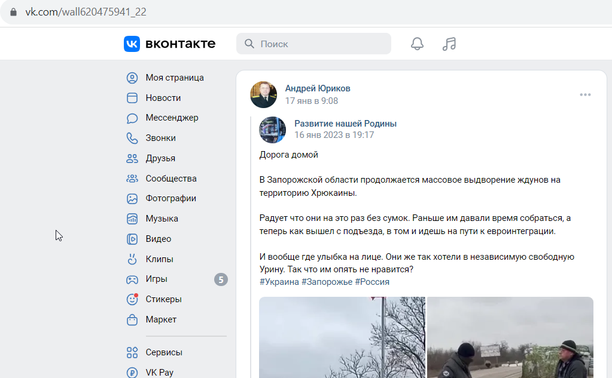Click the Игры badge showing 5
612x378 pixels.
pyautogui.click(x=221, y=279)
